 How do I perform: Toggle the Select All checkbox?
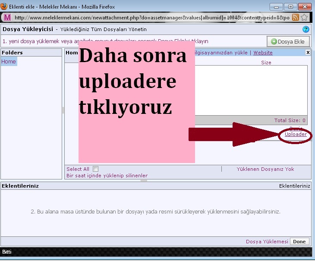[x=95, y=169]
